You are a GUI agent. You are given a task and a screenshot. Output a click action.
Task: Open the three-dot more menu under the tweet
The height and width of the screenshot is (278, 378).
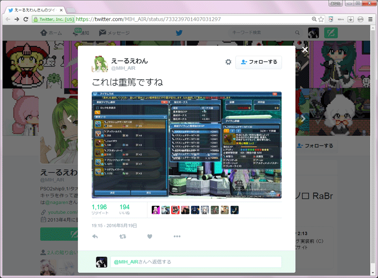177,236
